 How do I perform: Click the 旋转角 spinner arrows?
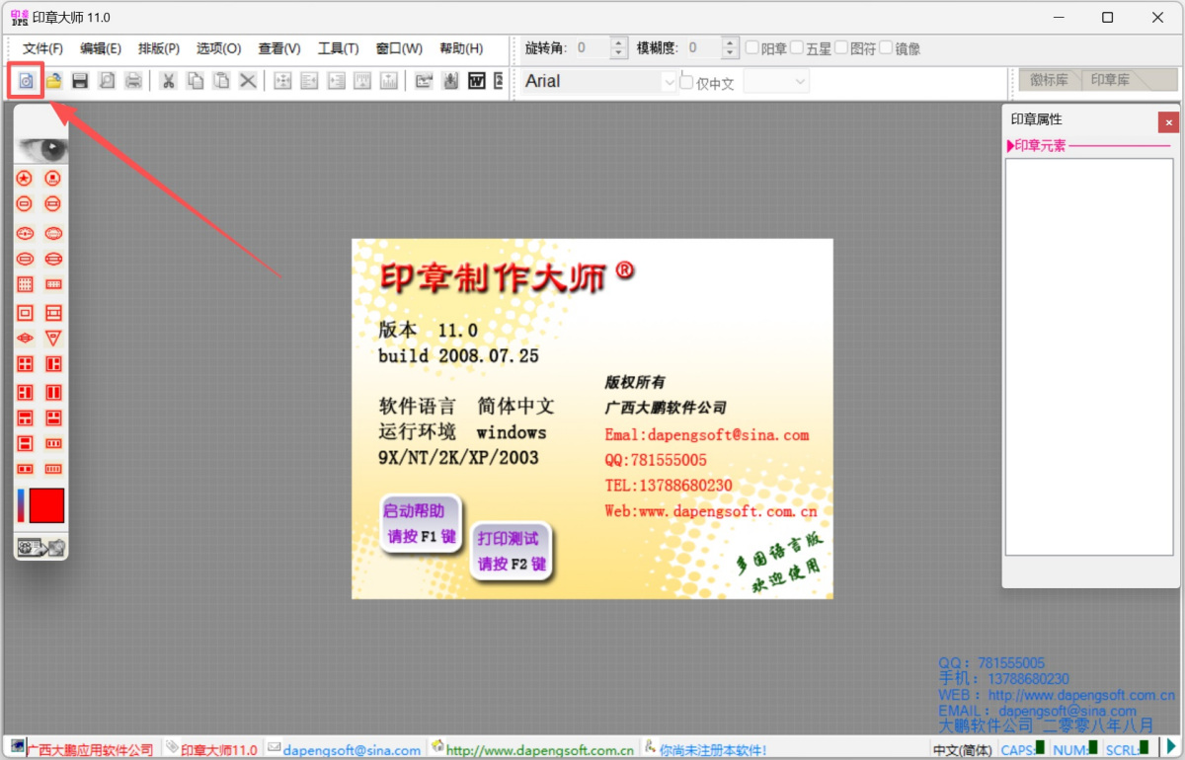(x=619, y=47)
